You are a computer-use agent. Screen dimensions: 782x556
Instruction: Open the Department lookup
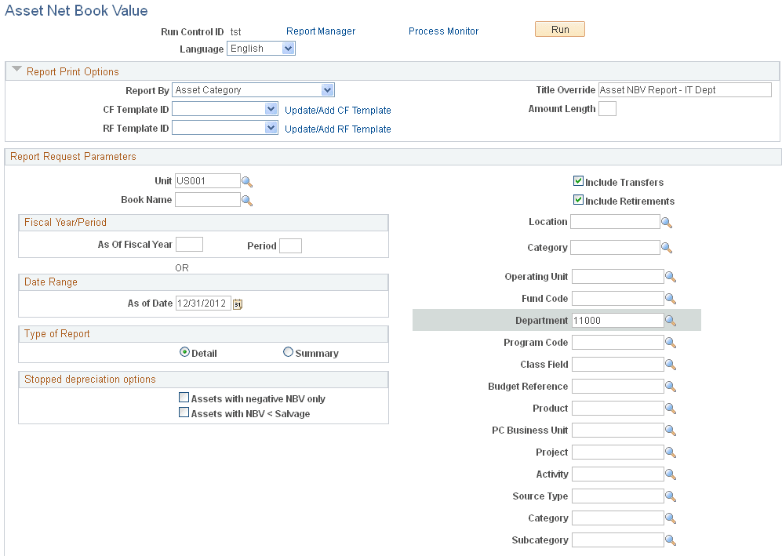pos(670,320)
